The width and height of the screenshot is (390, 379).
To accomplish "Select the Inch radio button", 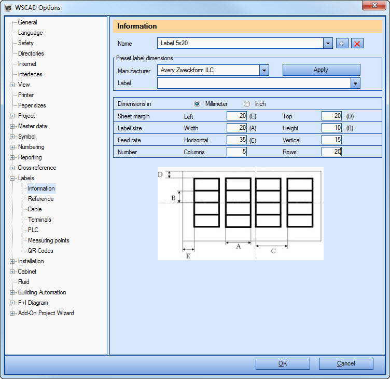I will (247, 104).
